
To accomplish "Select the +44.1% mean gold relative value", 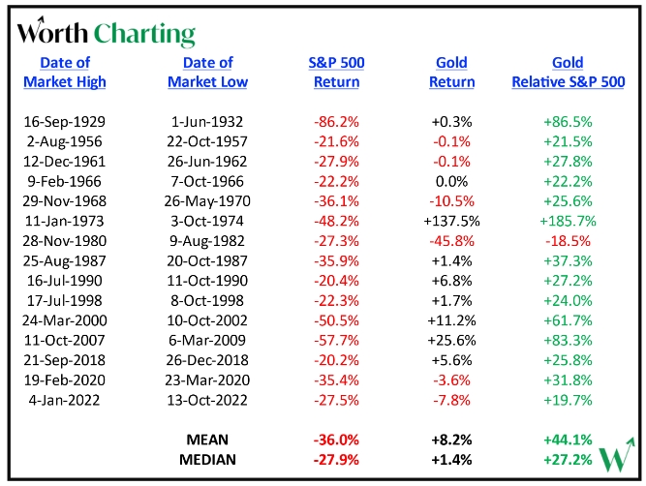I will (569, 438).
